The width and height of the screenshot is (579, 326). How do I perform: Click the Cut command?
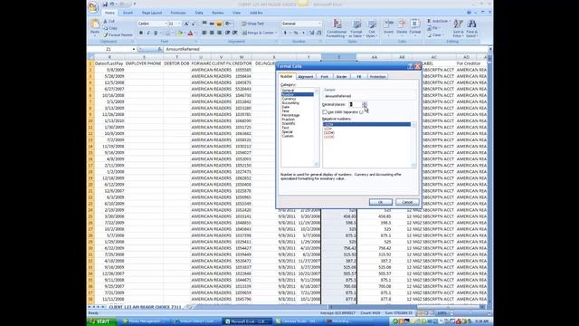(109, 22)
